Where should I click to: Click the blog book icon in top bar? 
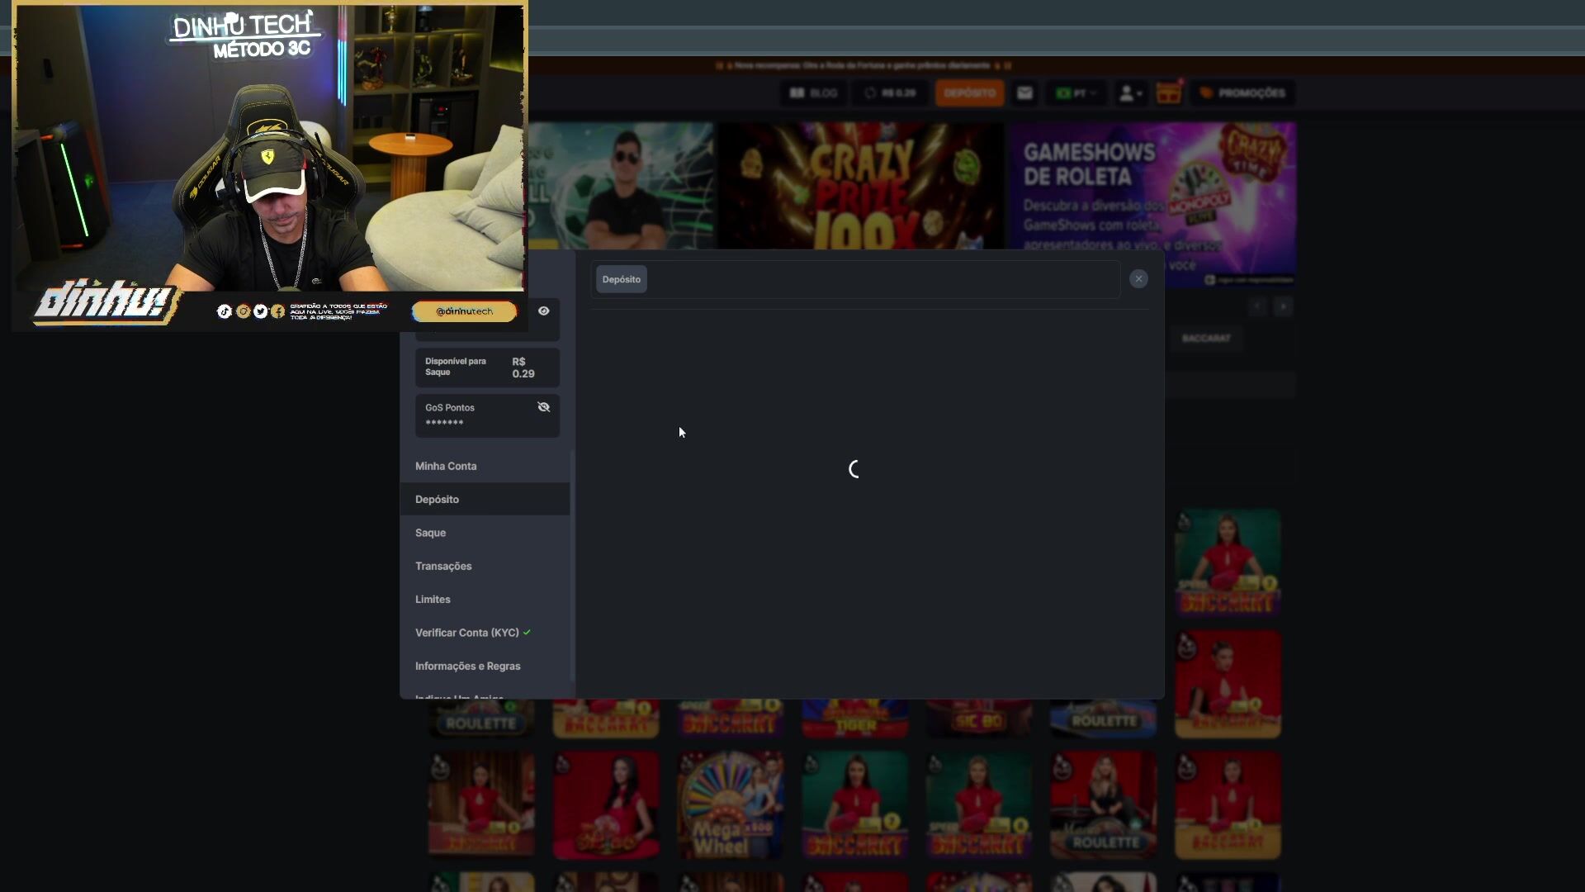(797, 93)
